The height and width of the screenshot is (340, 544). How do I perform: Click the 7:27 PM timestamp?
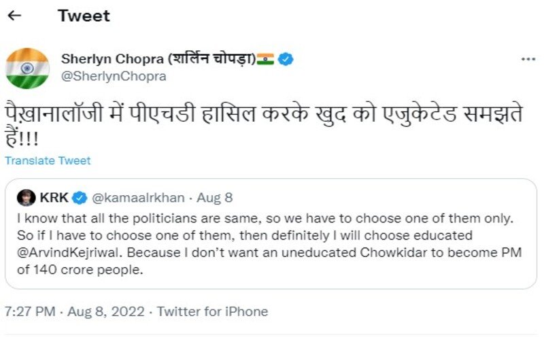29,312
